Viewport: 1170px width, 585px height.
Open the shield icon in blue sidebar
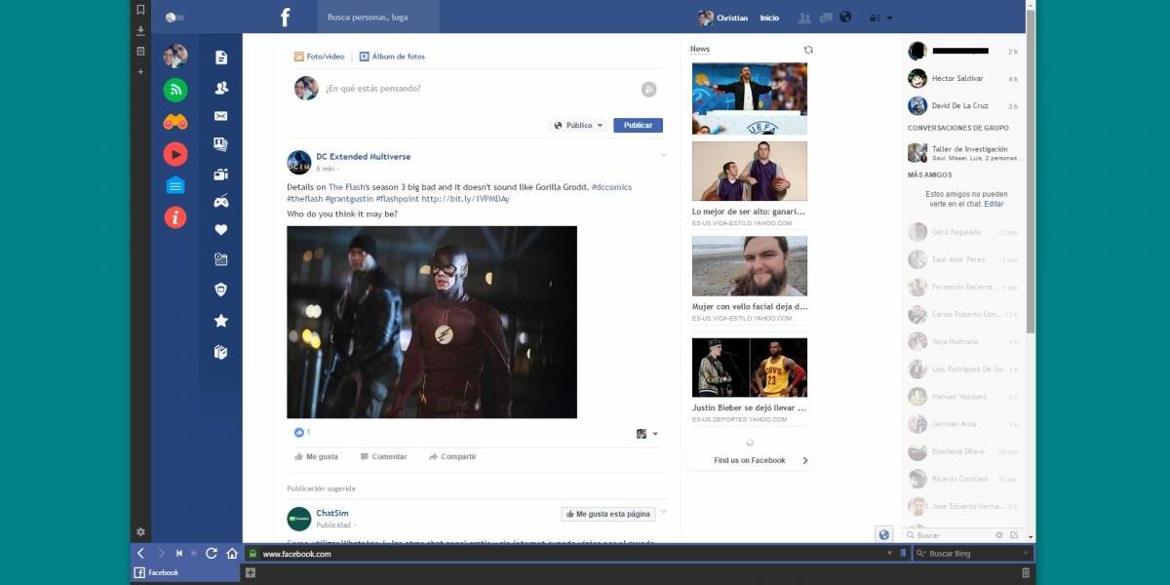(221, 290)
